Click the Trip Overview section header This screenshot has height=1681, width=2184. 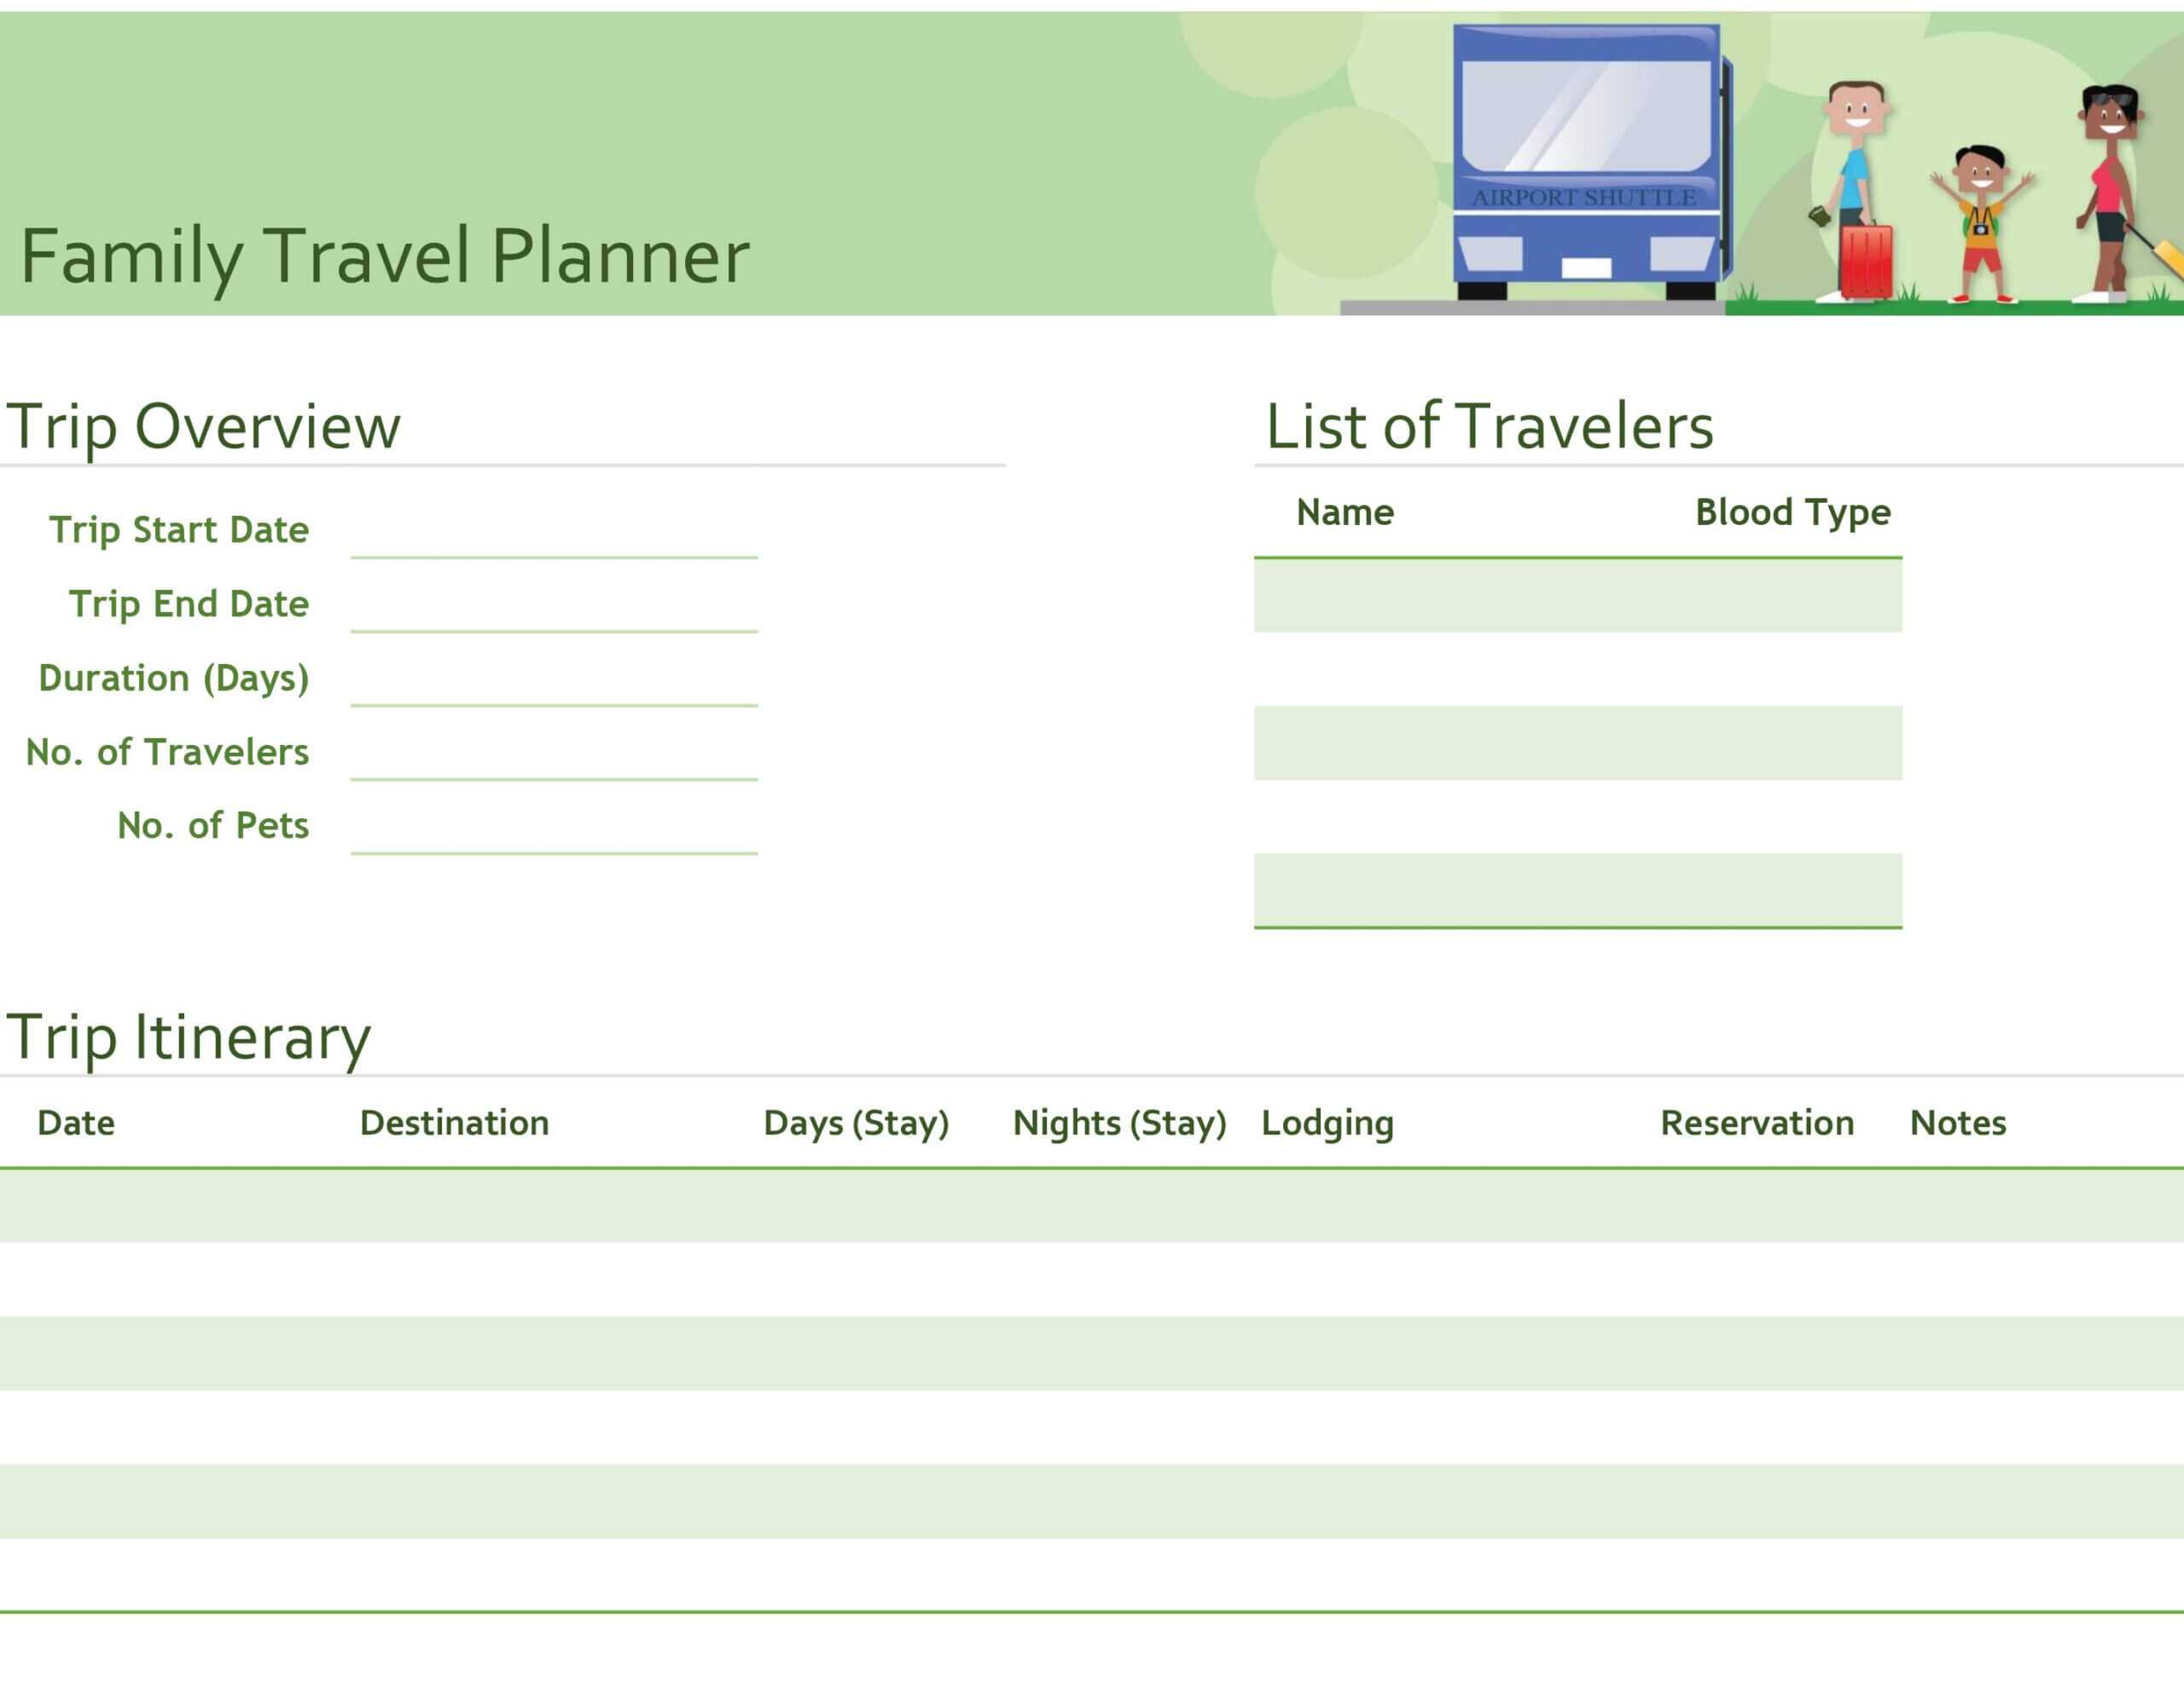[x=203, y=425]
